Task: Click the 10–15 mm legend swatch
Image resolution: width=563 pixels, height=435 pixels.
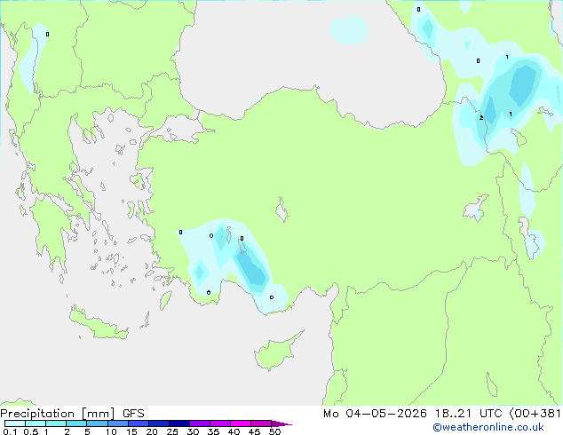Action: pyautogui.click(x=118, y=423)
